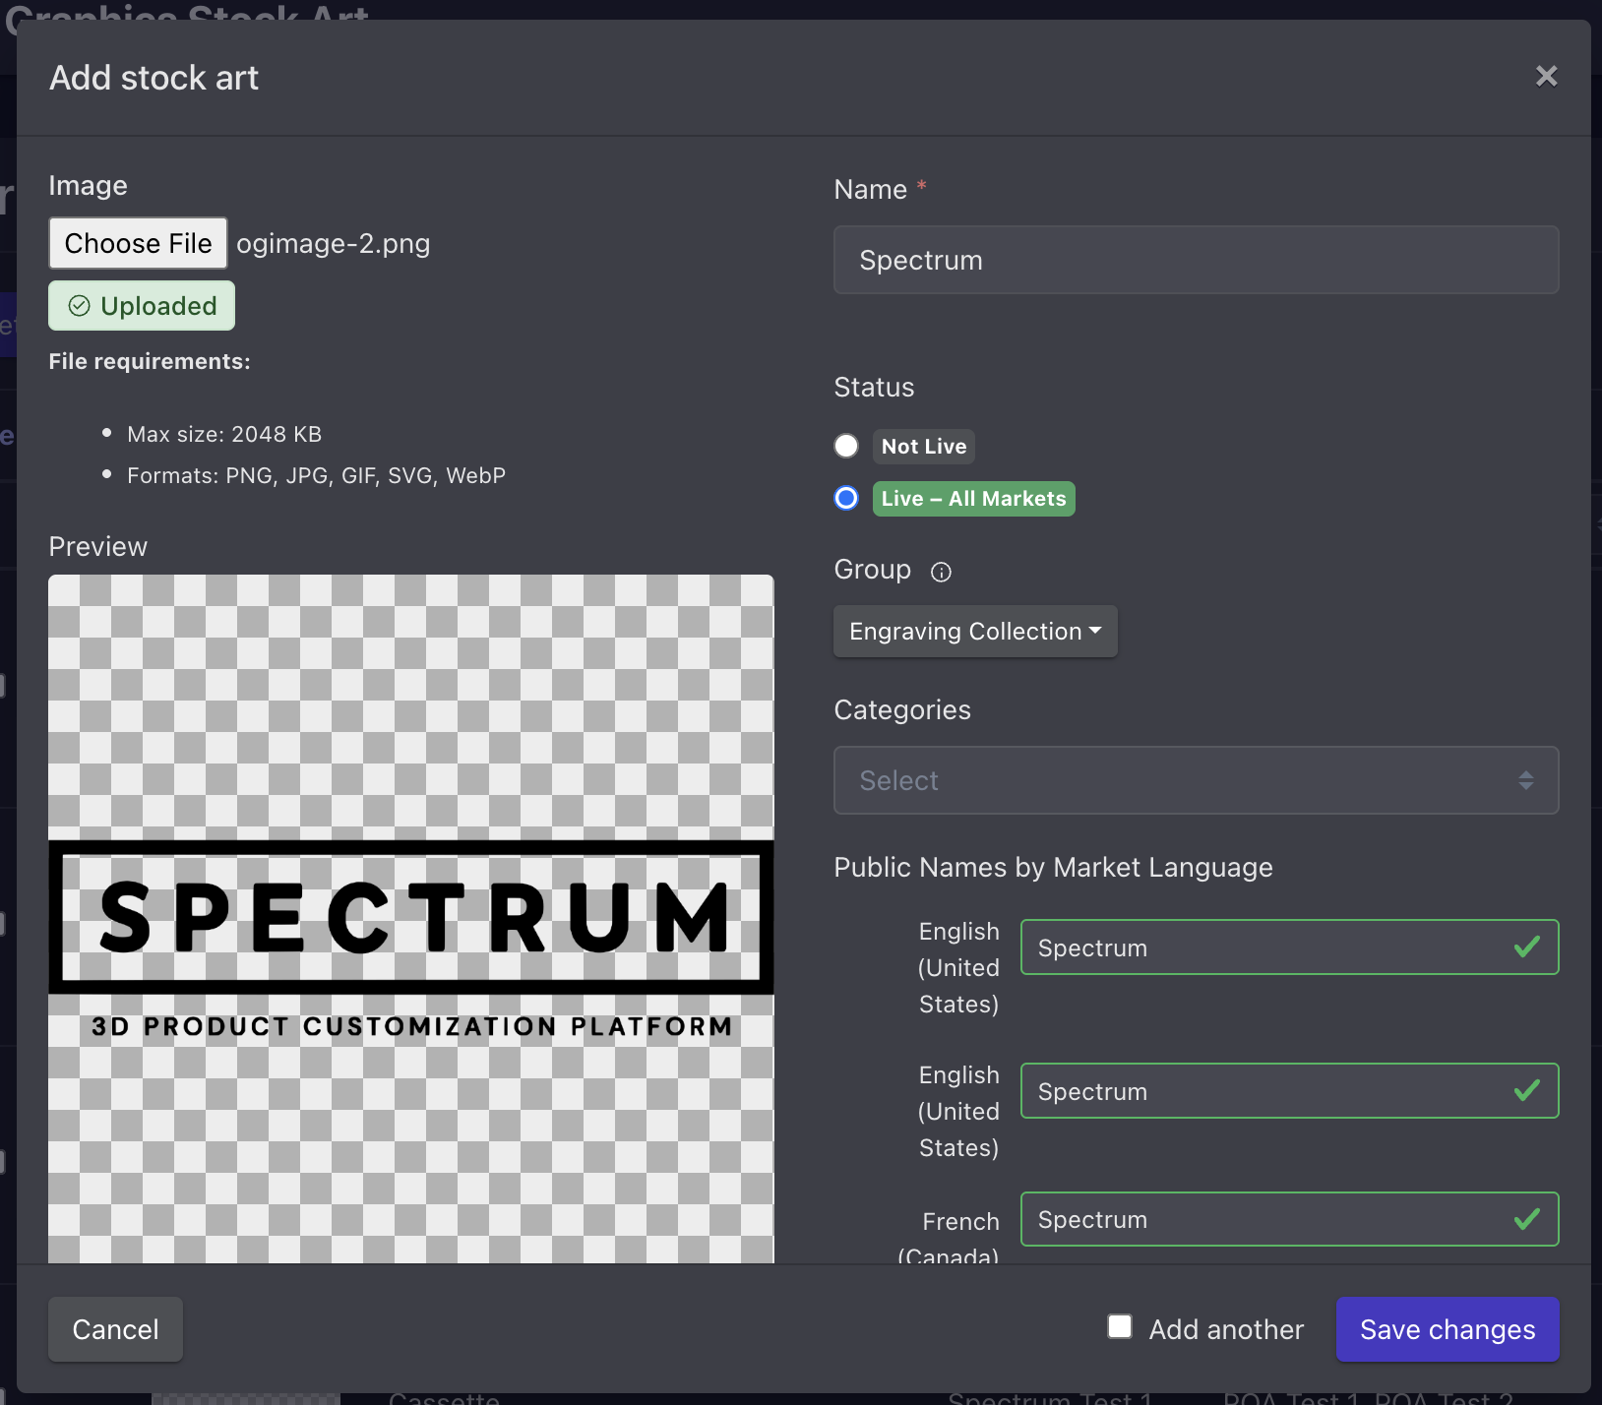Click the Spectrum preview image
Viewport: 1602px width, 1405px height.
click(411, 919)
